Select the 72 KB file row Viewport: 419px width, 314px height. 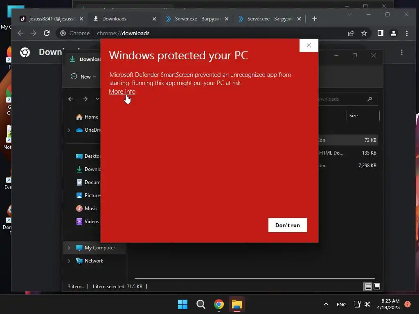point(348,140)
